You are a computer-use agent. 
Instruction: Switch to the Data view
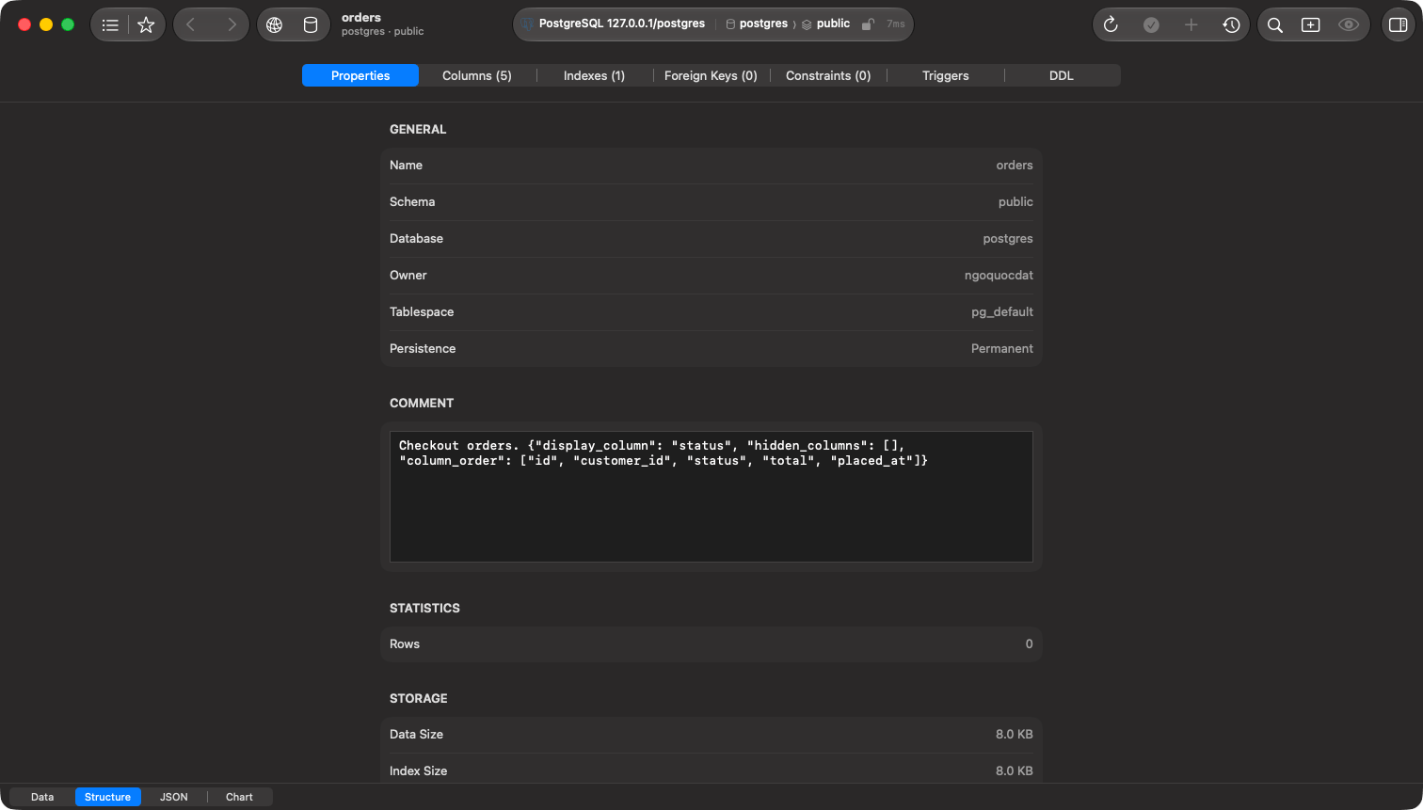pos(42,797)
